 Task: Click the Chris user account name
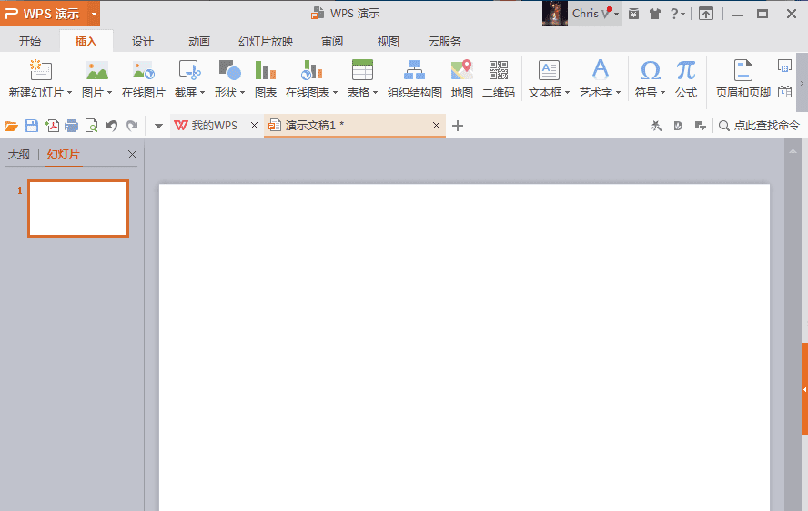[585, 14]
